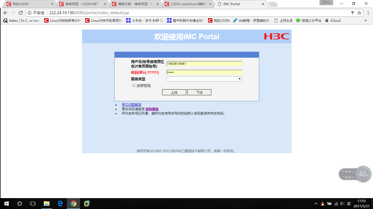Launch Microsoft Edge from the taskbar
373x209 pixels.
tap(60, 204)
